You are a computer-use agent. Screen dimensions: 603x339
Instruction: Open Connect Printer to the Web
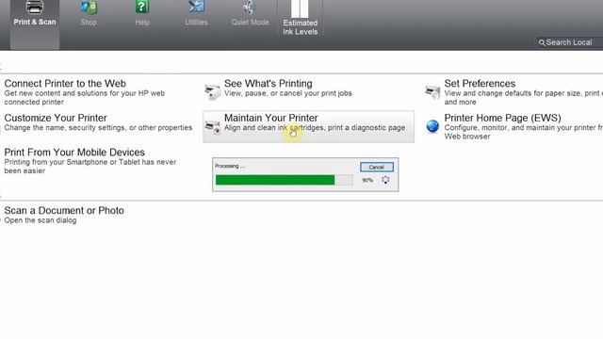[x=65, y=84]
